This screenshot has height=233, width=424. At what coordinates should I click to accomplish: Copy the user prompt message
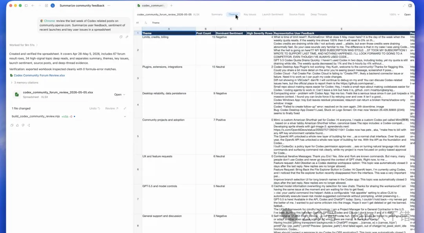pyautogui.click(x=121, y=37)
